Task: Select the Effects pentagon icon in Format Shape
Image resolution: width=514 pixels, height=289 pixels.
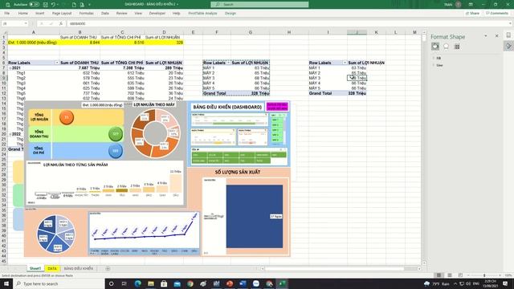Action: pyautogui.click(x=447, y=47)
